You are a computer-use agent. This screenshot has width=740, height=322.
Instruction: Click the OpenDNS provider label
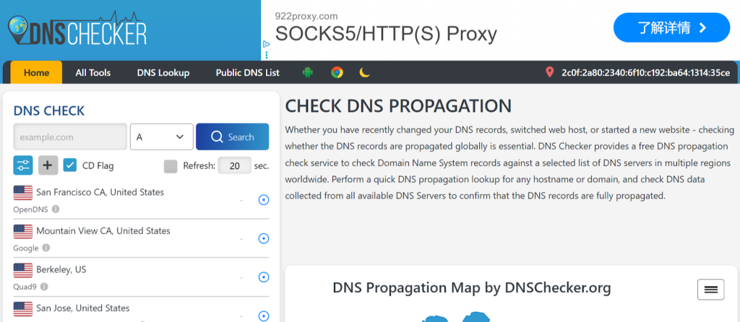[30, 209]
